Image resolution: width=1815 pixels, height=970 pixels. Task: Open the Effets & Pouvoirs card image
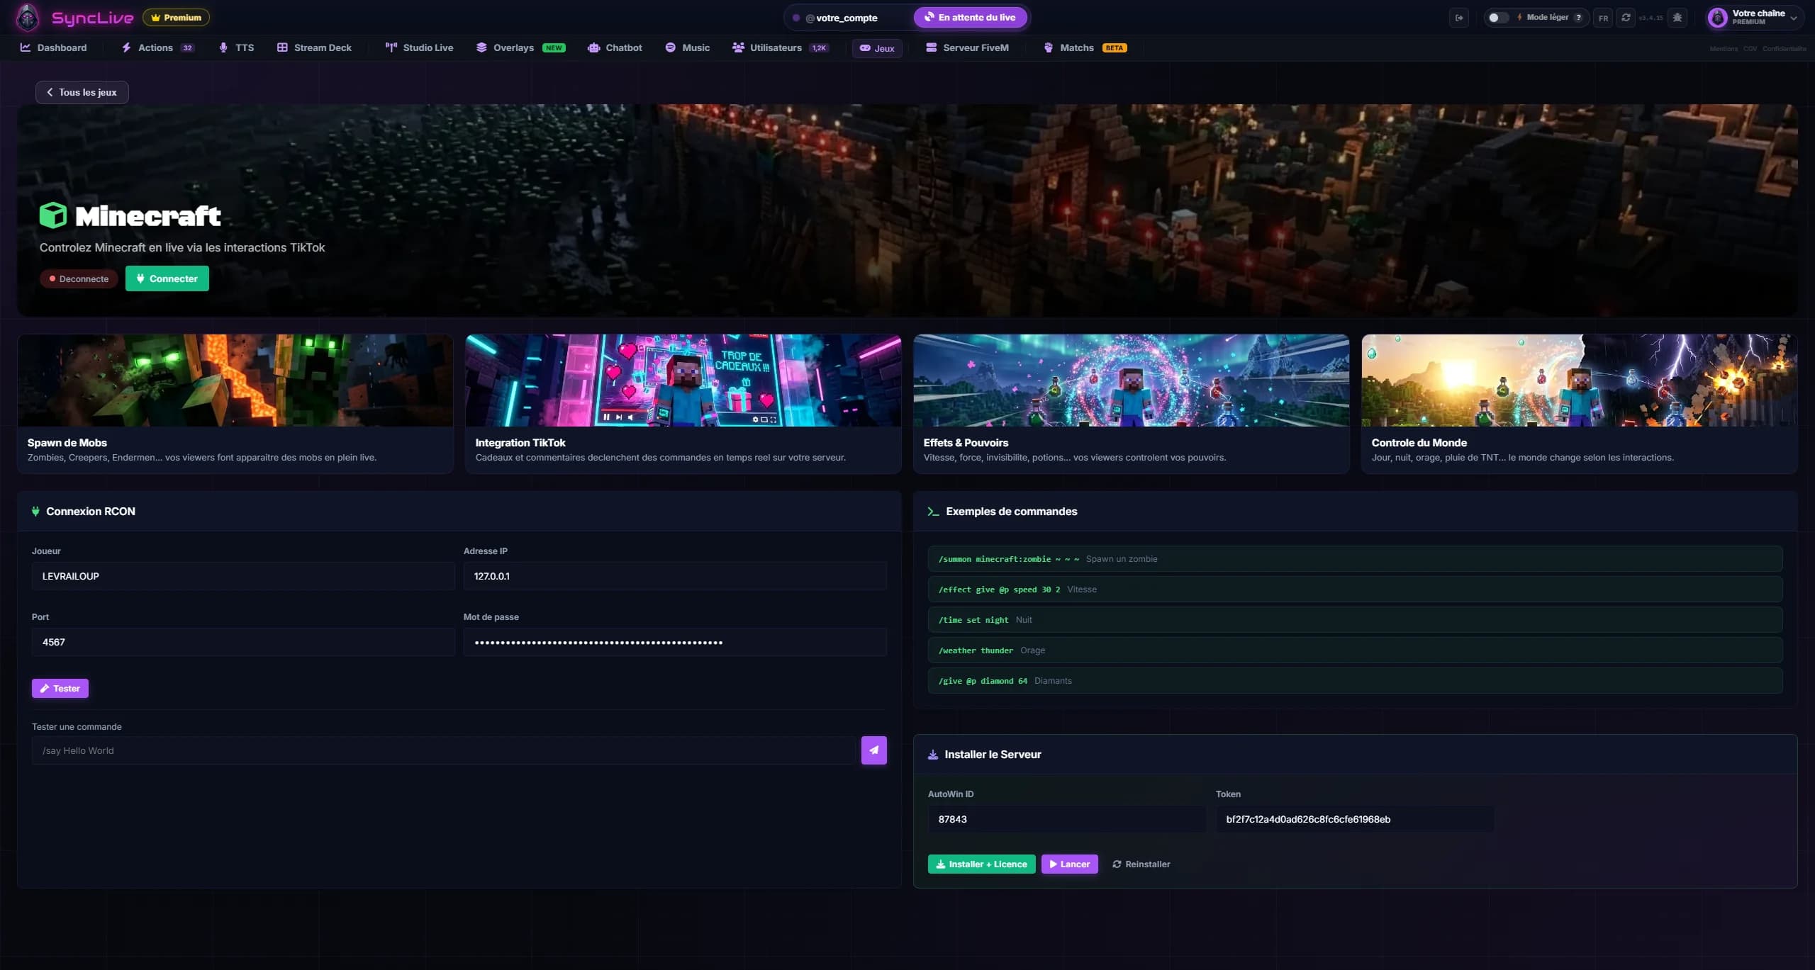(x=1132, y=380)
